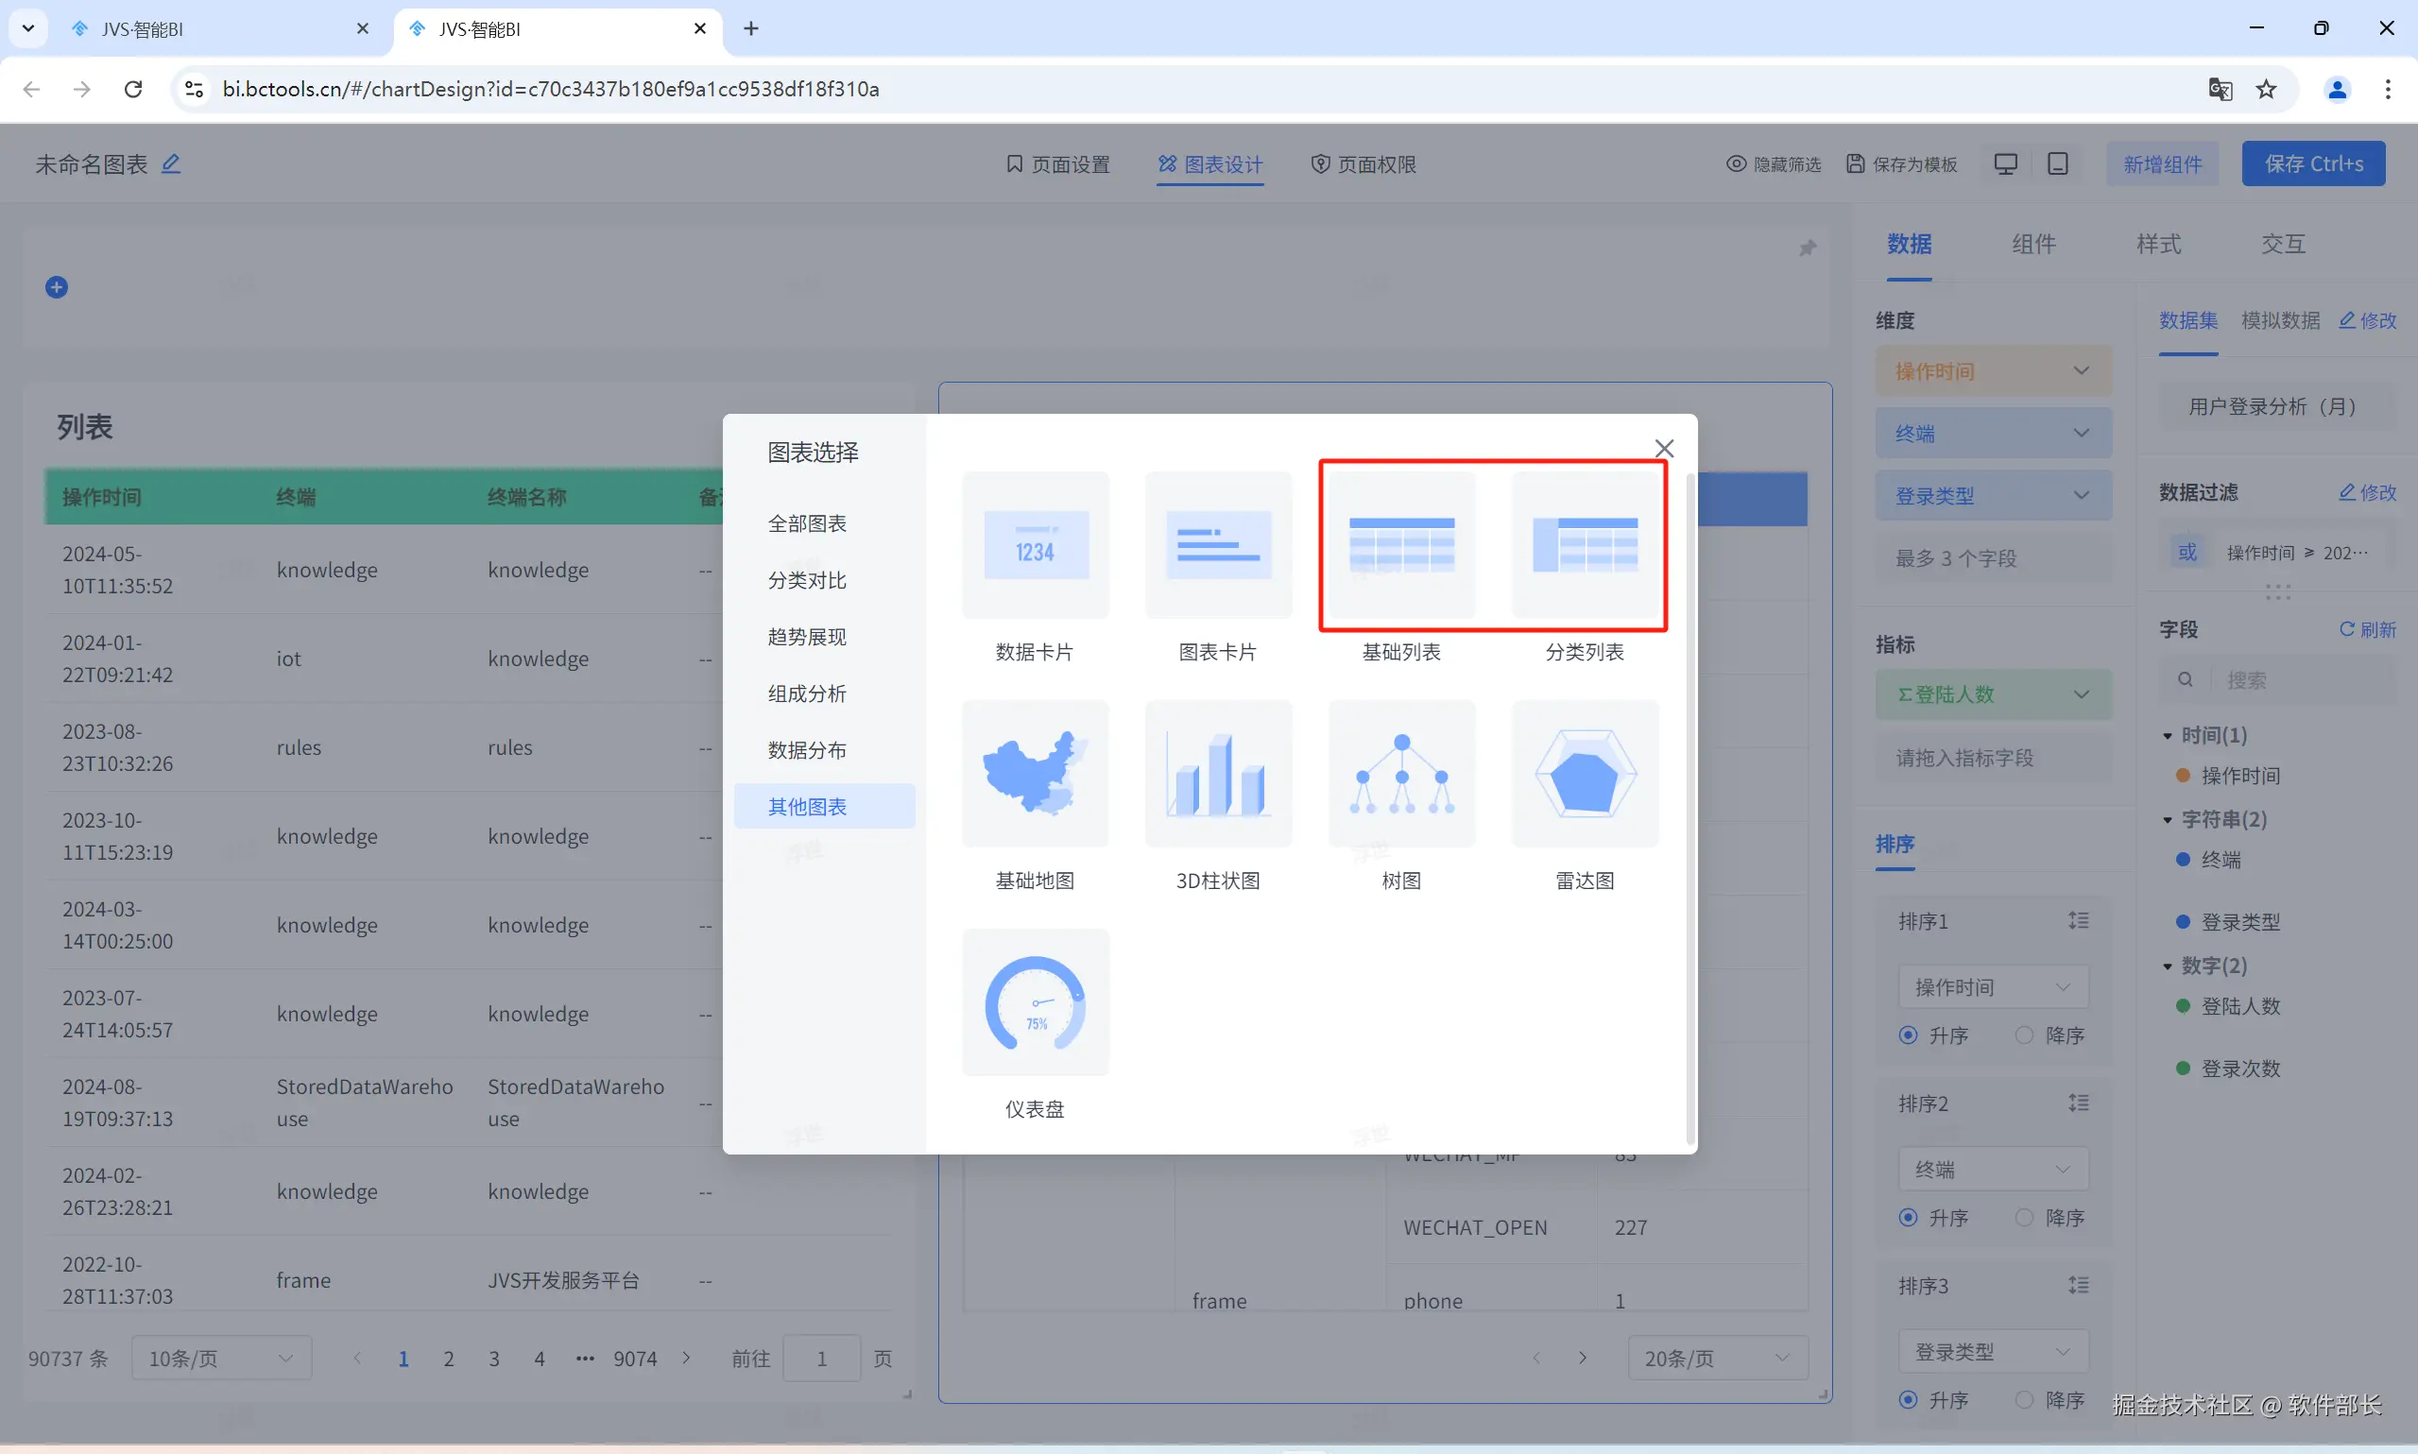2418x1454 pixels.
Task: Select 降序 radio for 排序1
Action: point(2024,1035)
